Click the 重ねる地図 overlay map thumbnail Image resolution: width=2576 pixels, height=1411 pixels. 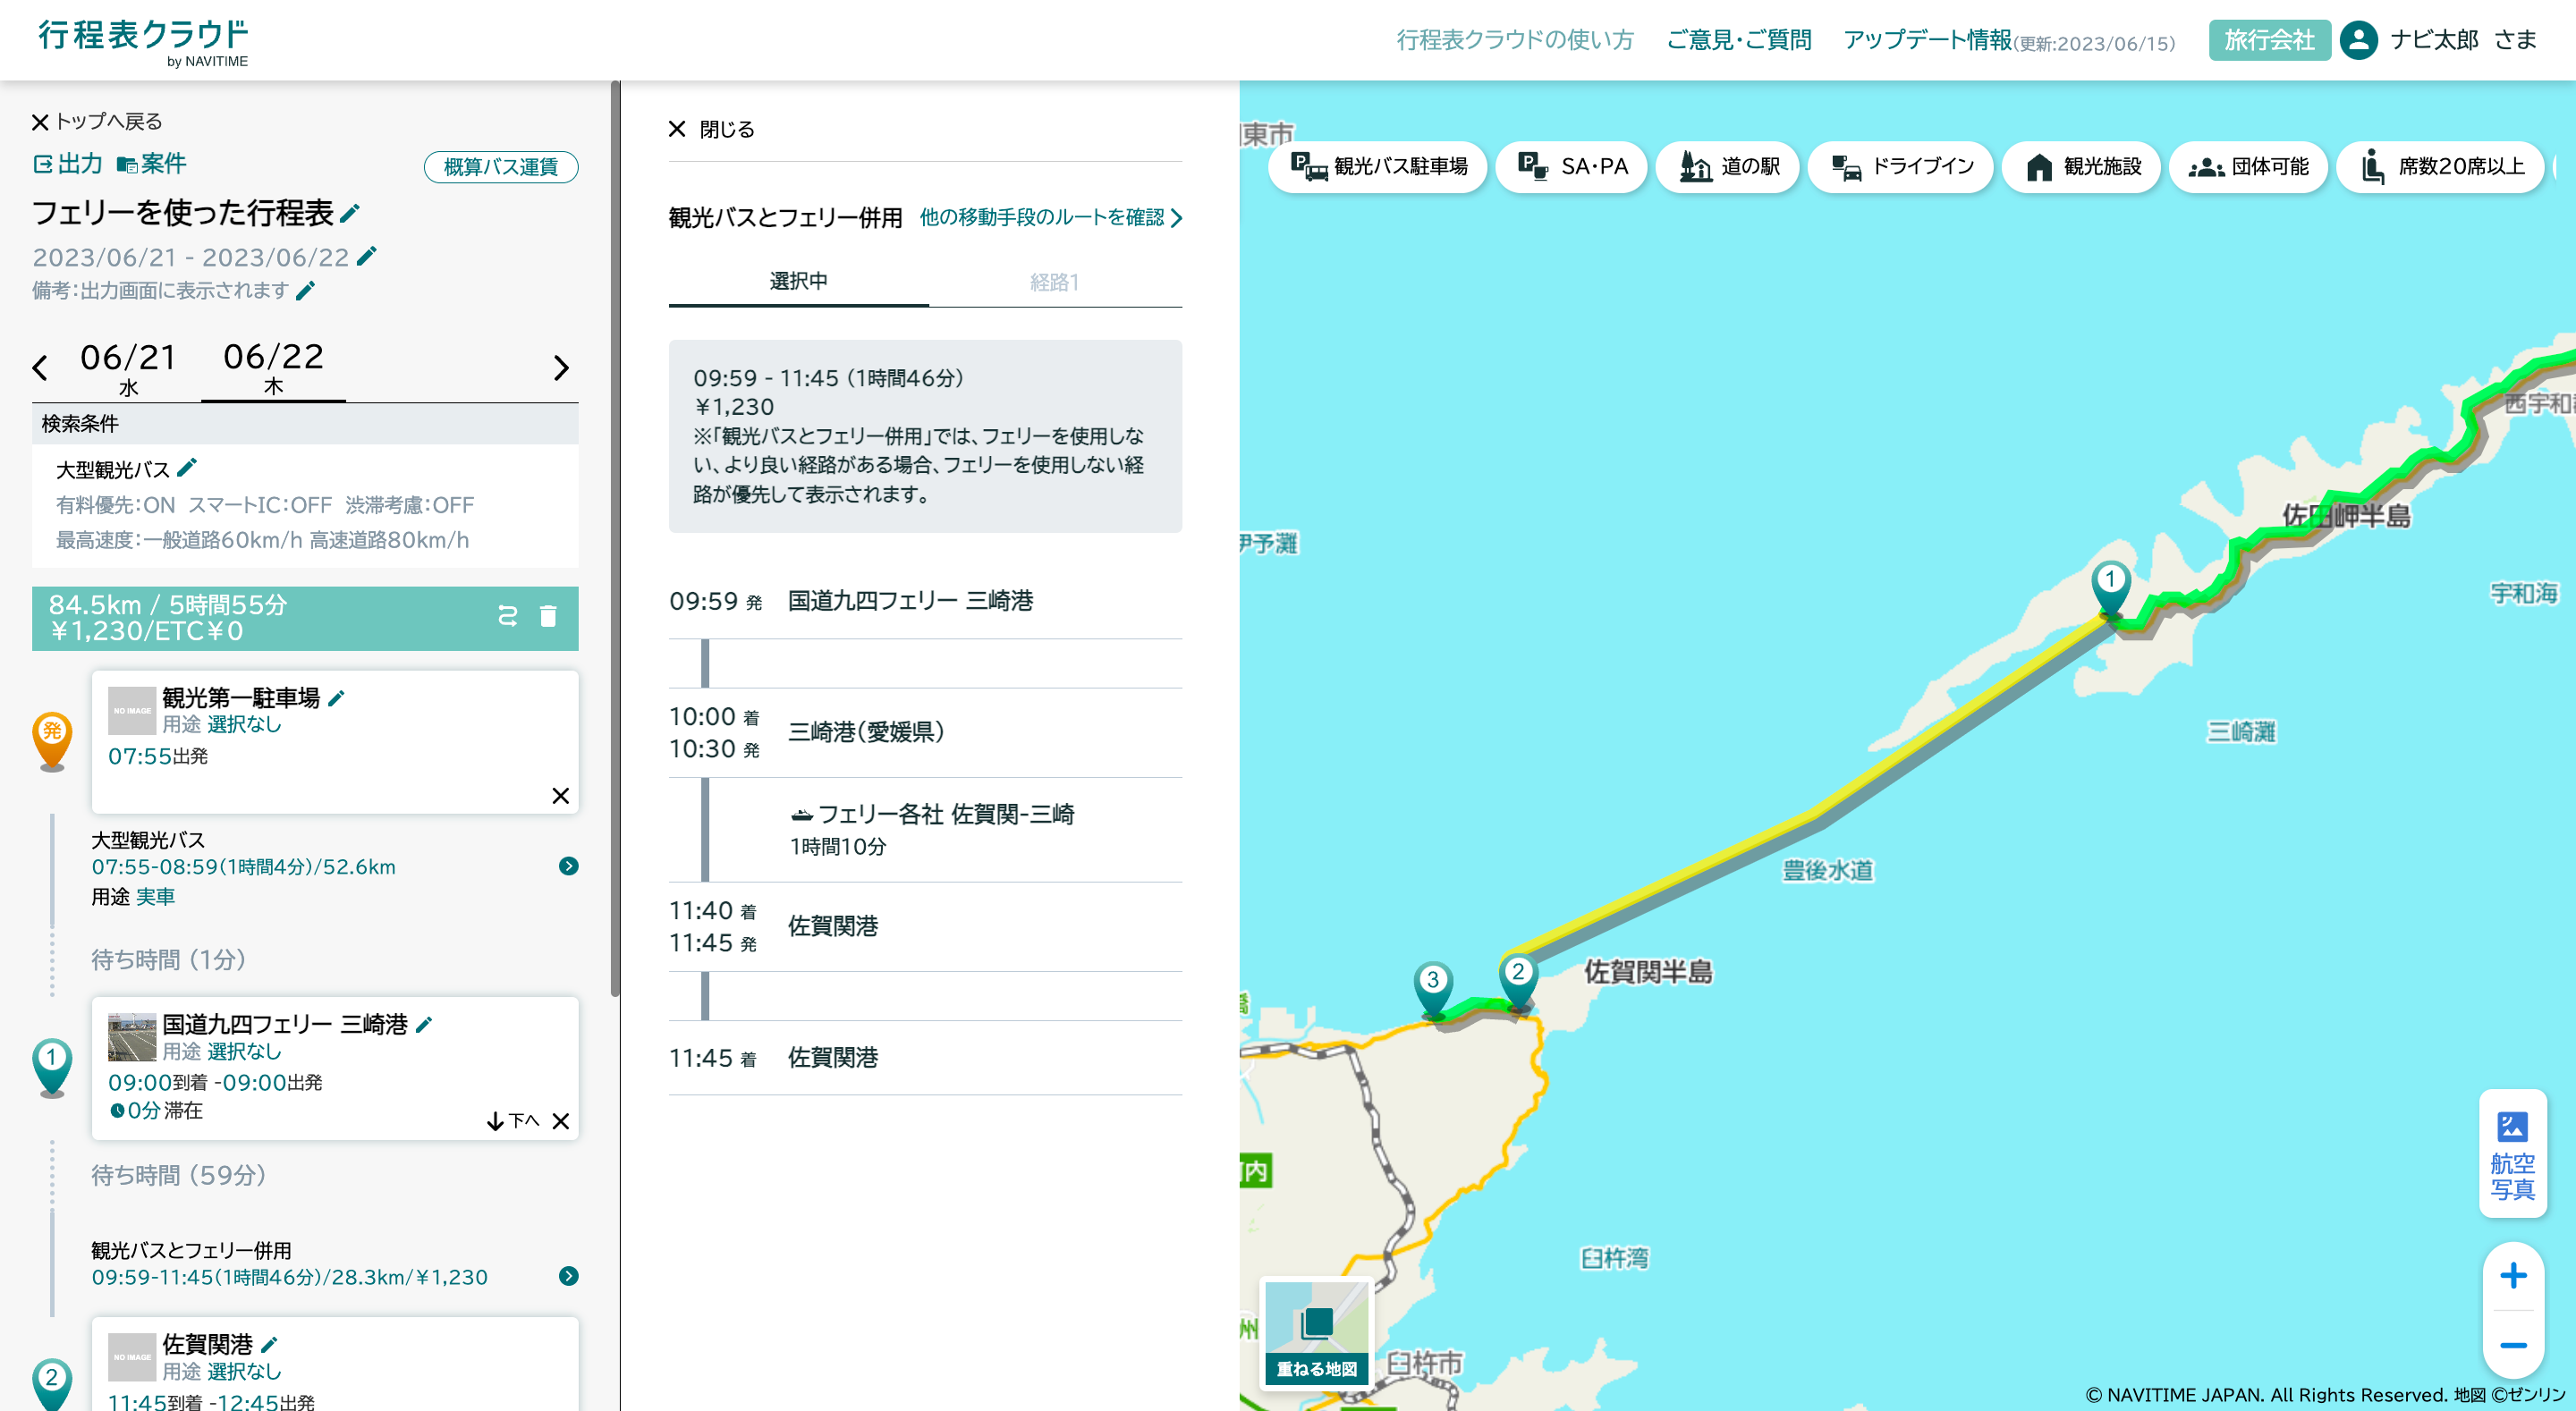click(x=1316, y=1333)
